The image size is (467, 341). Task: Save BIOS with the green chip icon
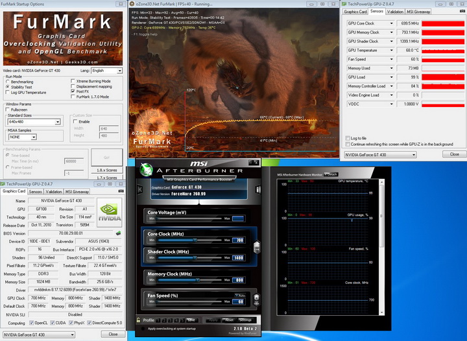pos(118,233)
